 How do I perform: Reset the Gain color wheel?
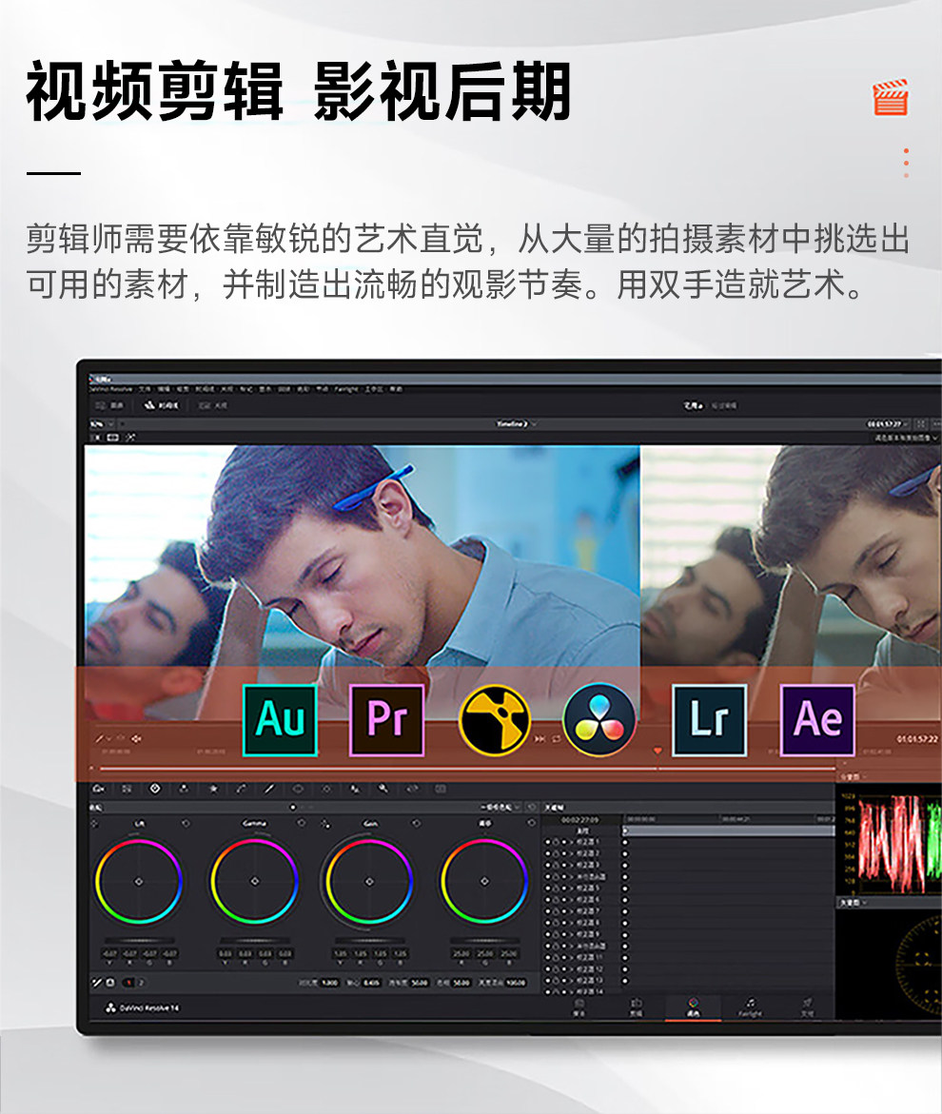(417, 824)
